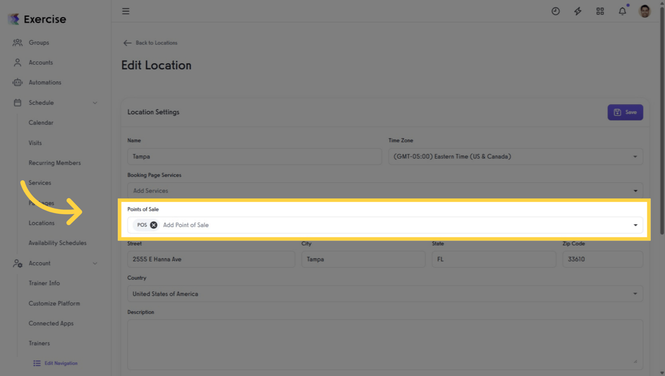The image size is (665, 376).
Task: Click the Edit Navigation link
Action: click(61, 363)
